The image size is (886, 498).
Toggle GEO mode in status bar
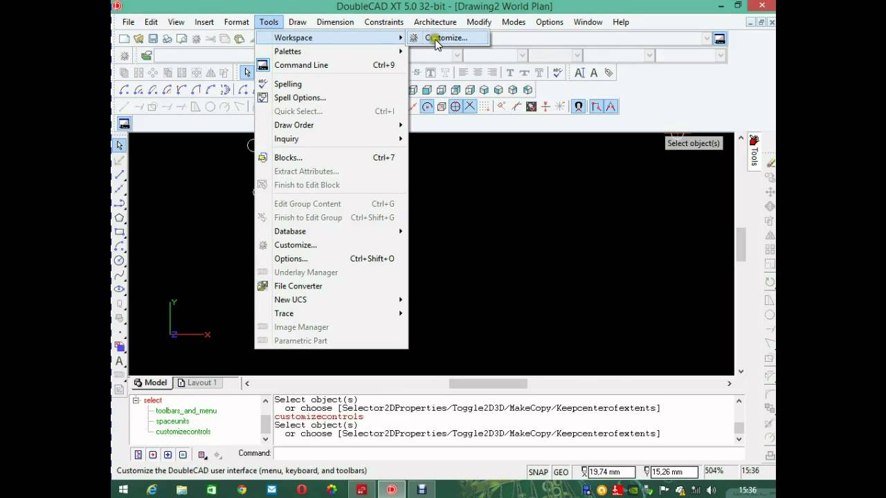pyautogui.click(x=561, y=472)
